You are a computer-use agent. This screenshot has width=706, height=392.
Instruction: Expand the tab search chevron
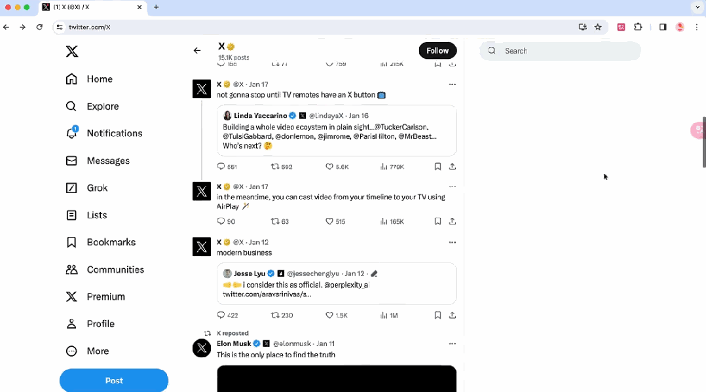click(x=697, y=7)
